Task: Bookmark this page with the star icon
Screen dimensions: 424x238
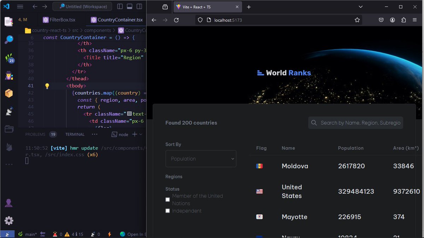Action: (x=357, y=20)
